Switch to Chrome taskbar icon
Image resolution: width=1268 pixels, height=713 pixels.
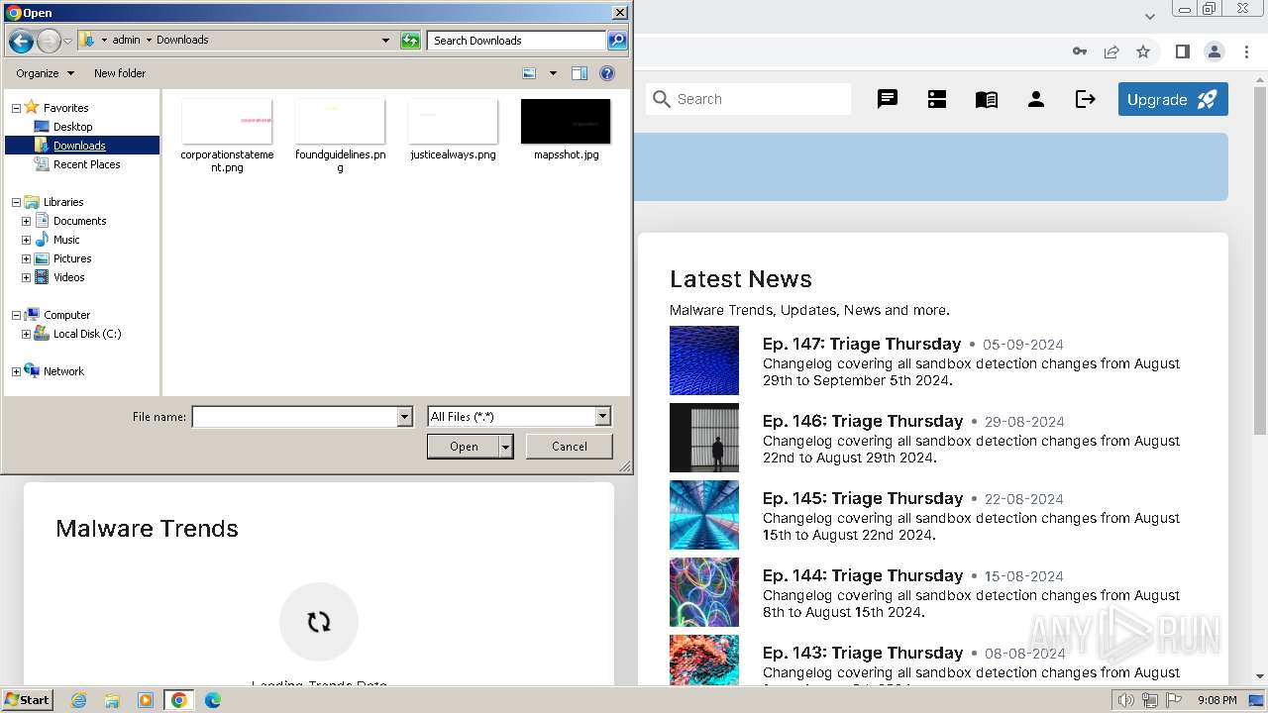[179, 700]
